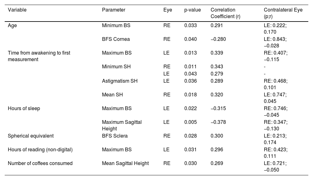Select the 'Correlation Coefficient (r)' header
Image resolution: width=313 pixels, height=180 pixels.
(225, 12)
